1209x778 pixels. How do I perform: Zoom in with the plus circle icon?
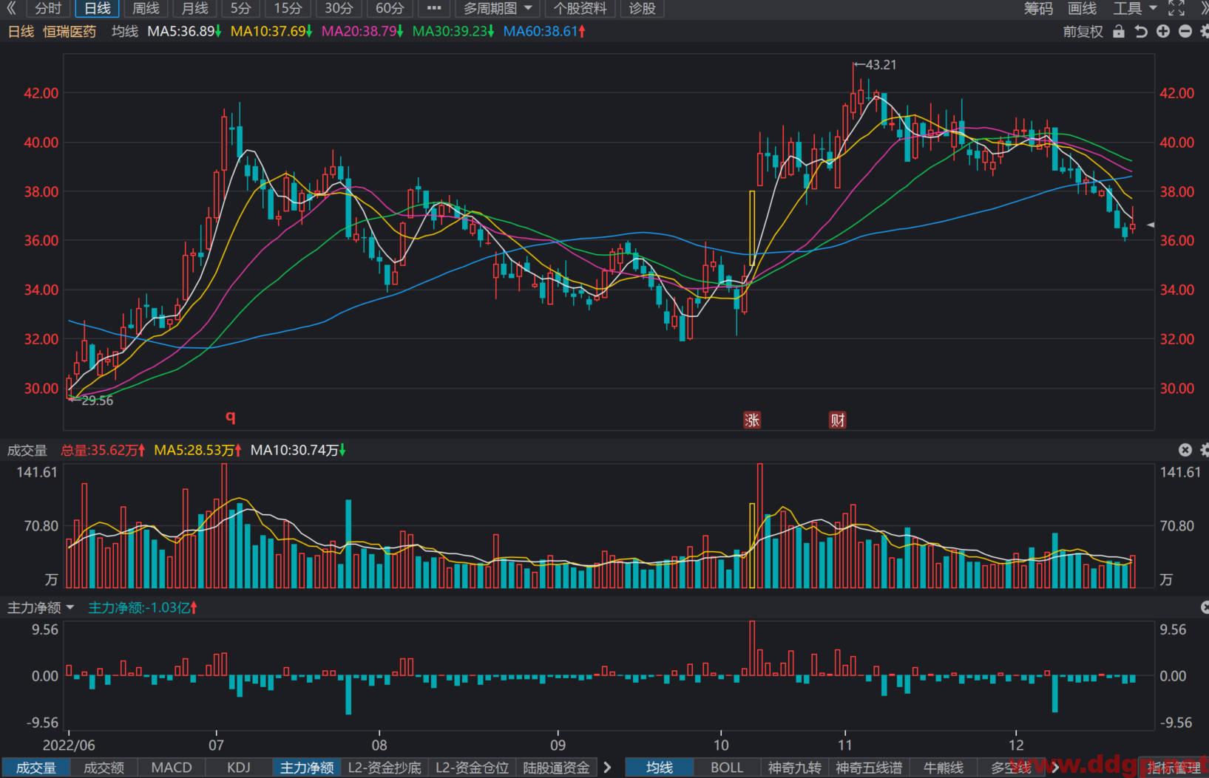1163,31
